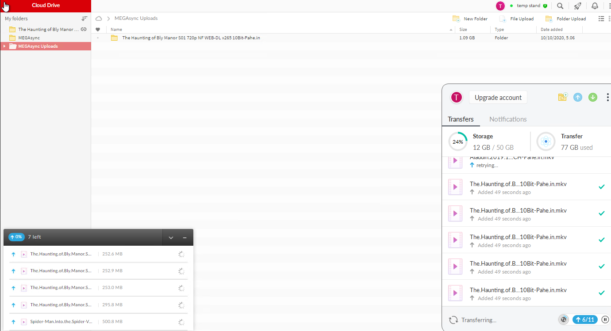Sort by the Size column header

coord(463,30)
